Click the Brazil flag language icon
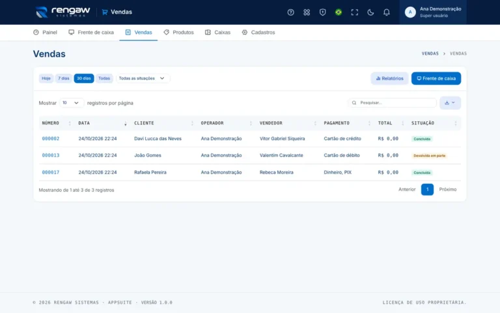The width and height of the screenshot is (500, 313). (339, 12)
